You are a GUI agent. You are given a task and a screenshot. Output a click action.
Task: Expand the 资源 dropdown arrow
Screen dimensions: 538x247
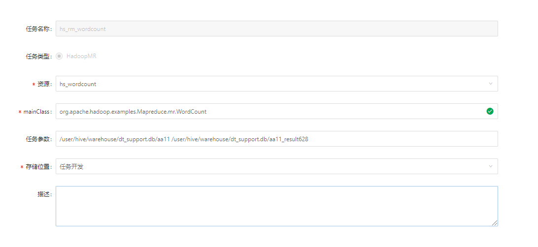491,84
